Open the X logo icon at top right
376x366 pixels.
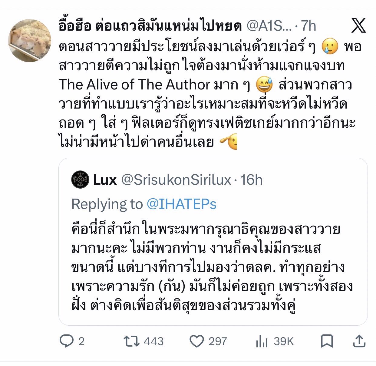(358, 25)
